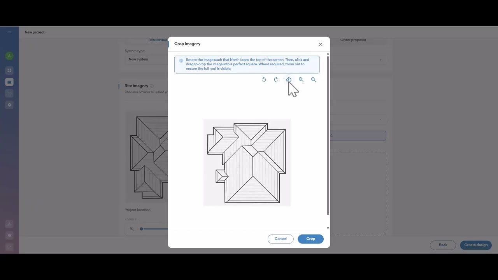Rotate image clockwise in Crop Imagery
Image resolution: width=498 pixels, height=280 pixels.
[276, 79]
